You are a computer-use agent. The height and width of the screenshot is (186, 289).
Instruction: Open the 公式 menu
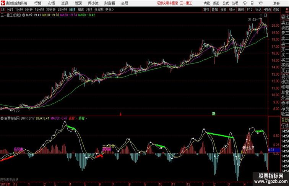[226, 3]
